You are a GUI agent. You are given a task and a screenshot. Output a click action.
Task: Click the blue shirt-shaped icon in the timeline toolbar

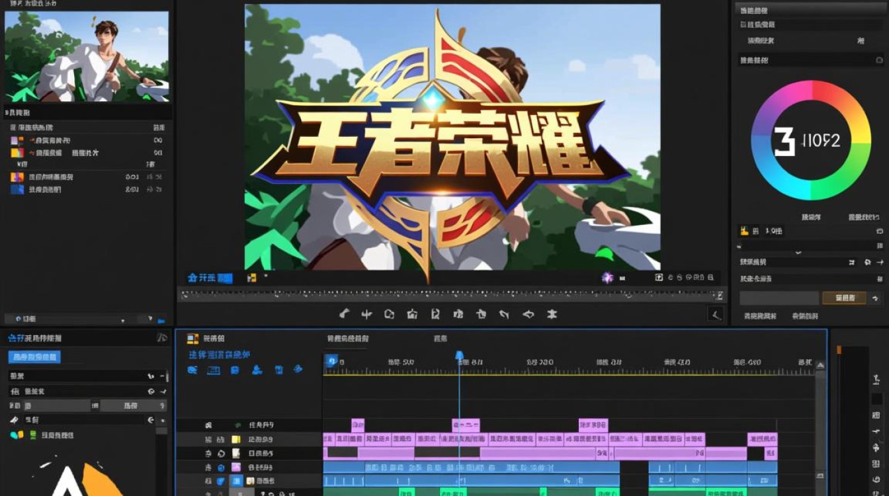click(278, 370)
